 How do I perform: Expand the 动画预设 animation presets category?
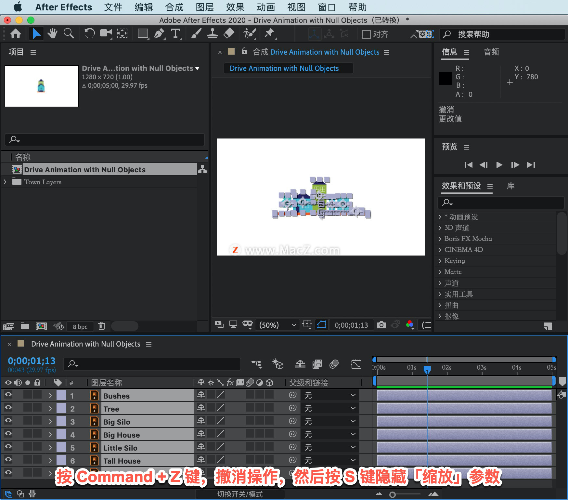[440, 217]
